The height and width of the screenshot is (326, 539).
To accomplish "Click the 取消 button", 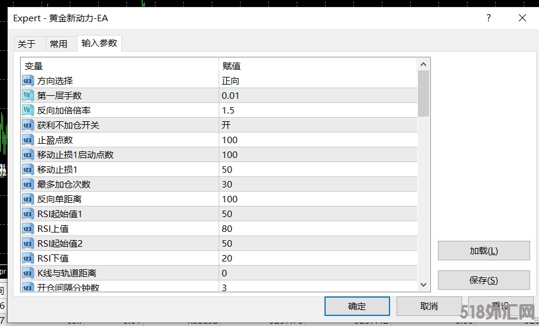I will (429, 306).
